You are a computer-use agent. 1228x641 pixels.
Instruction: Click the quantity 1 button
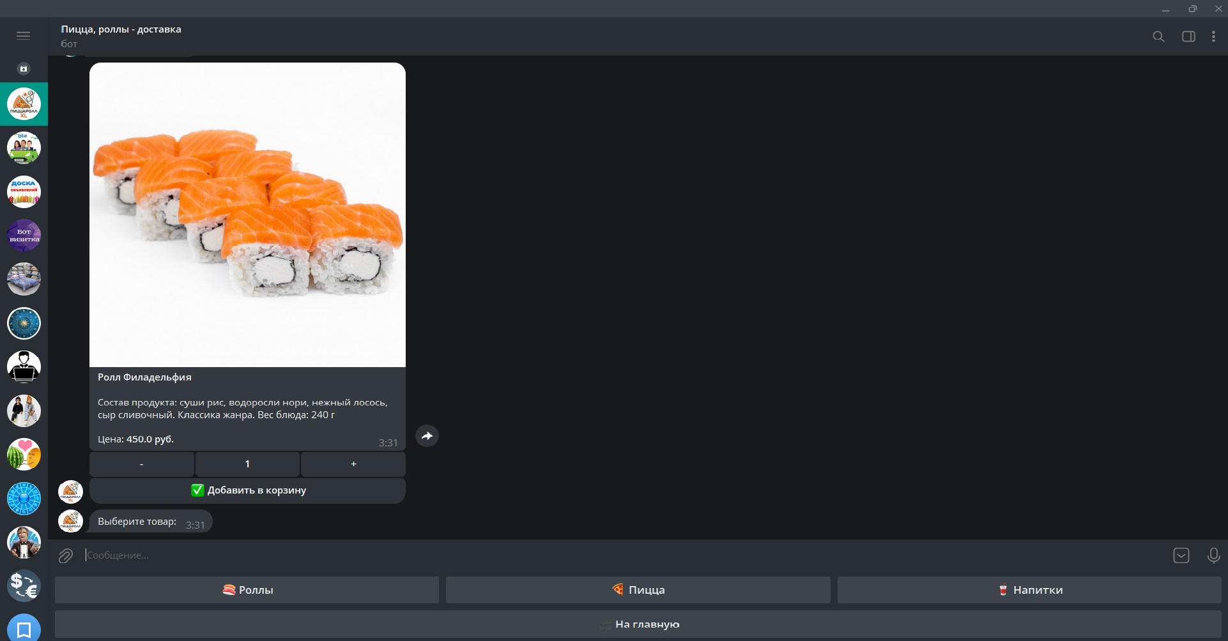247,464
